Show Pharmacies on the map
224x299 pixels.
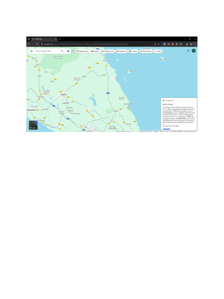pos(146,51)
